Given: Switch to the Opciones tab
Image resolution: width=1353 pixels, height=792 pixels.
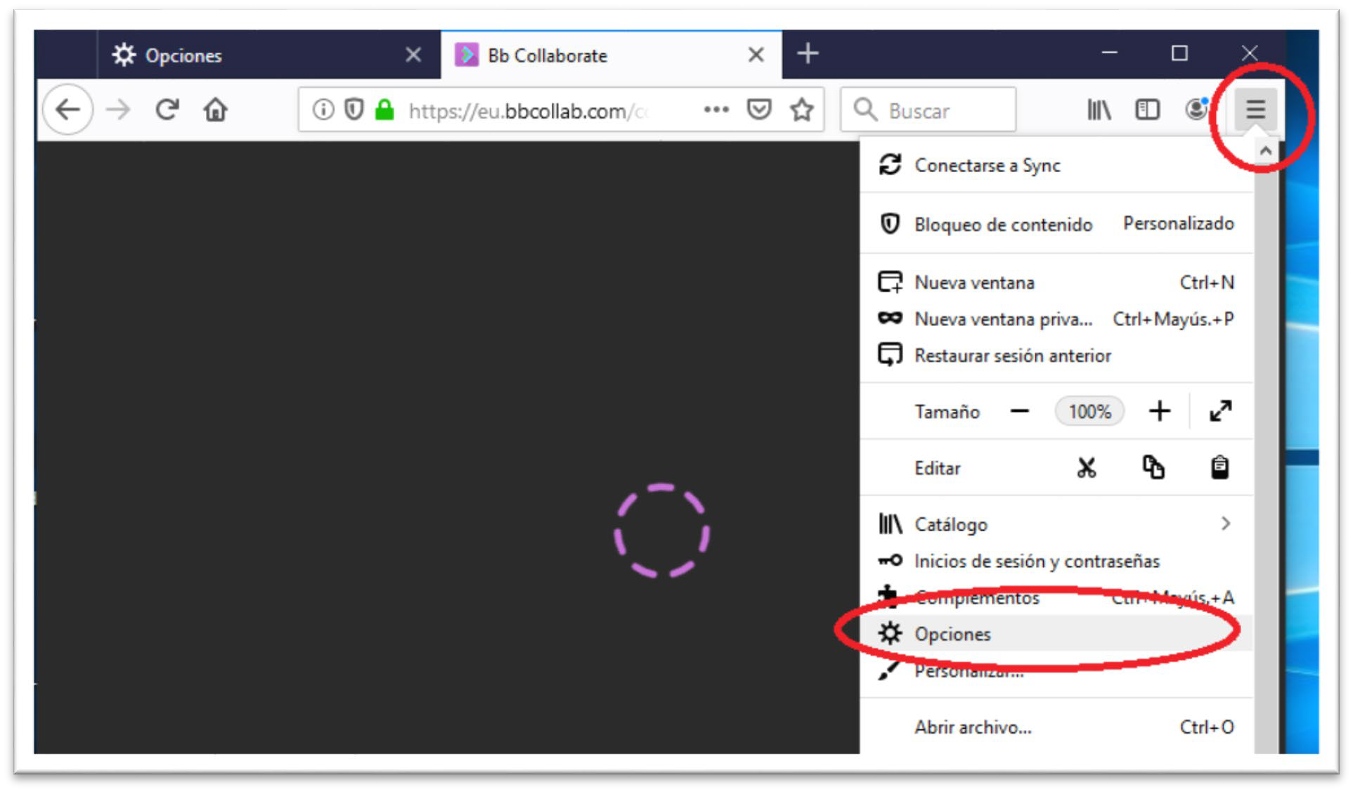Looking at the screenshot, I should pos(183,56).
